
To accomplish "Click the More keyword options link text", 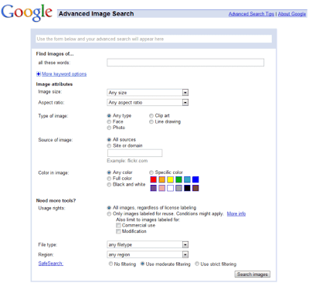I will pyautogui.click(x=64, y=74).
